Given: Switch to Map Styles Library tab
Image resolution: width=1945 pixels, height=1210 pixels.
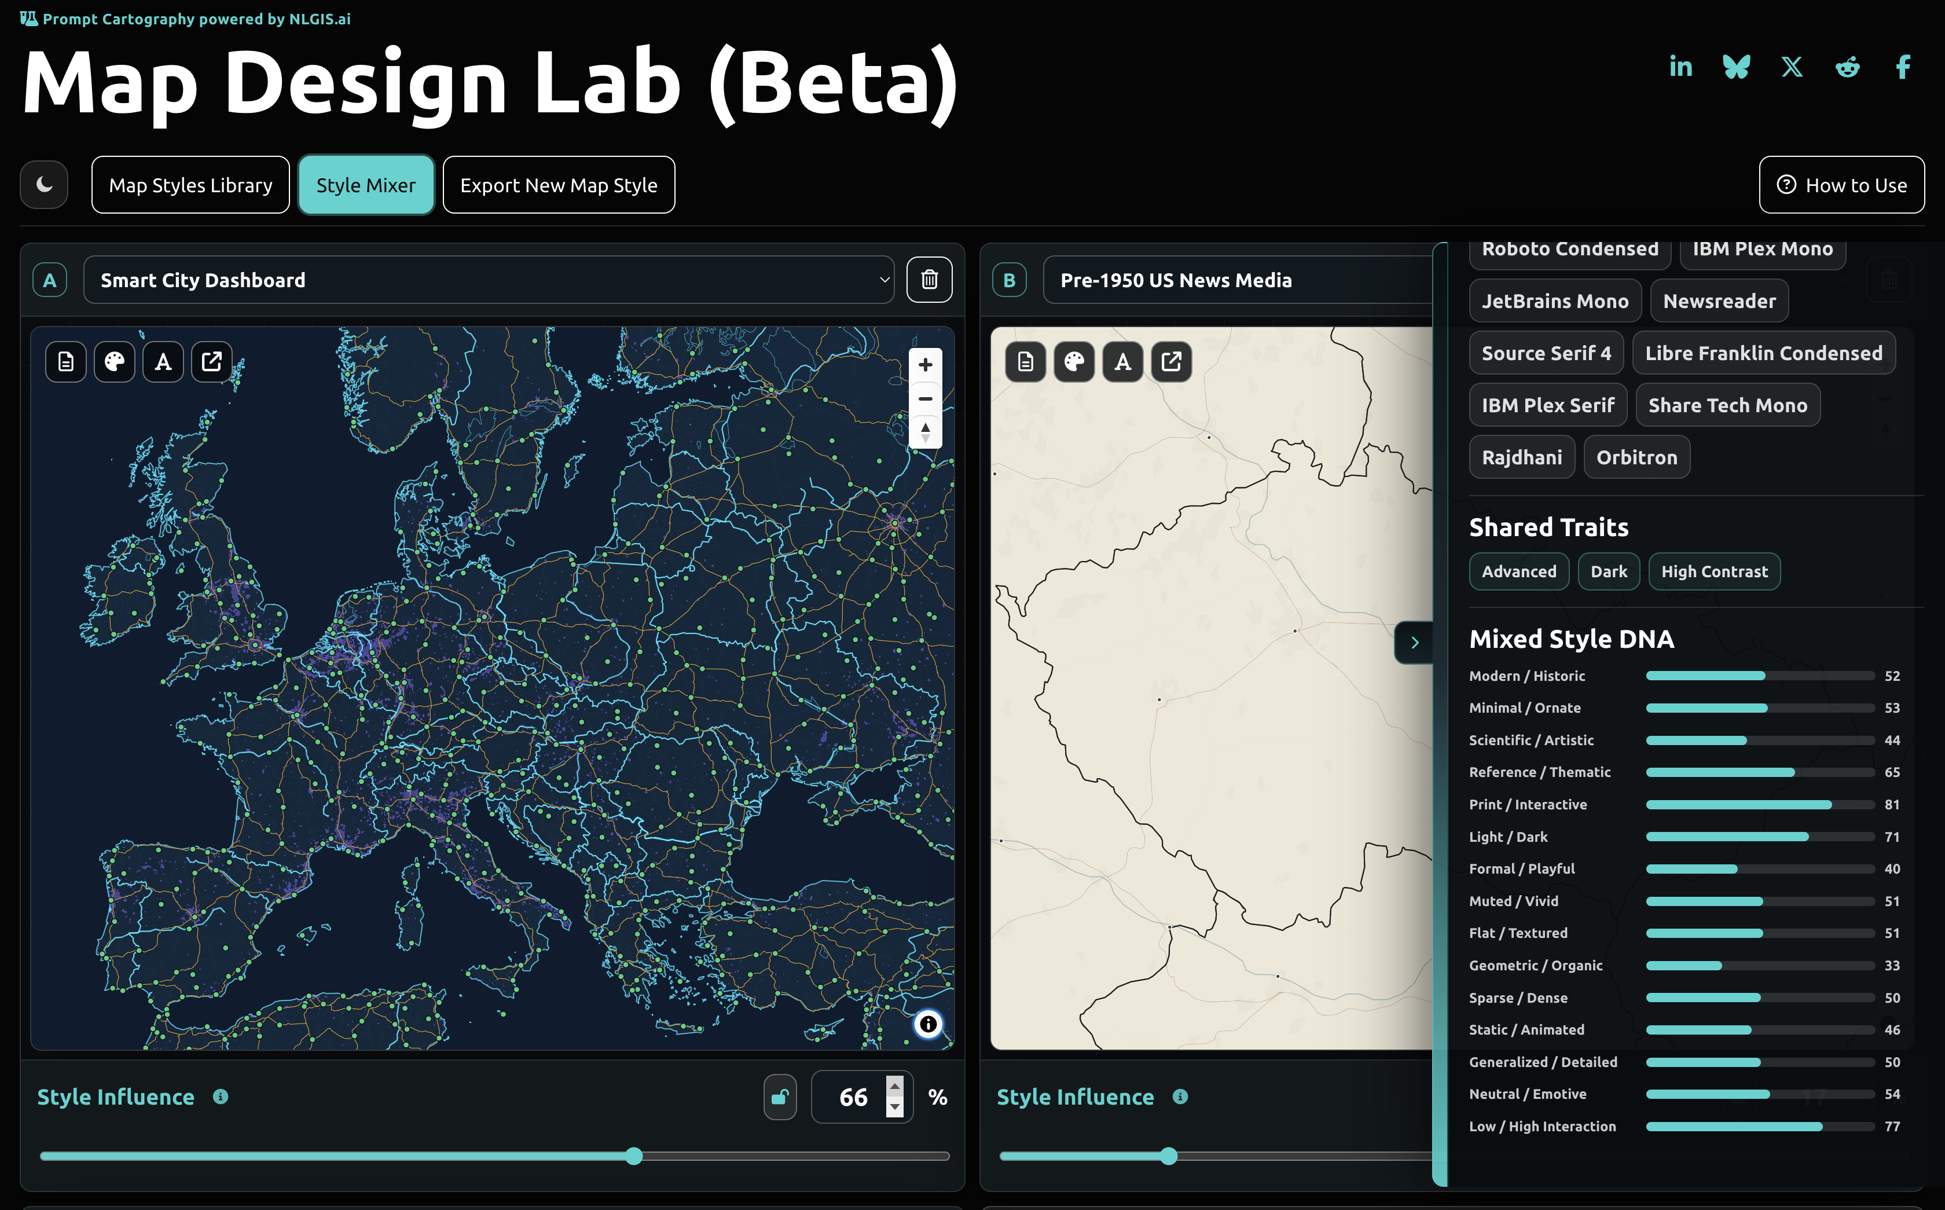Looking at the screenshot, I should pyautogui.click(x=190, y=185).
